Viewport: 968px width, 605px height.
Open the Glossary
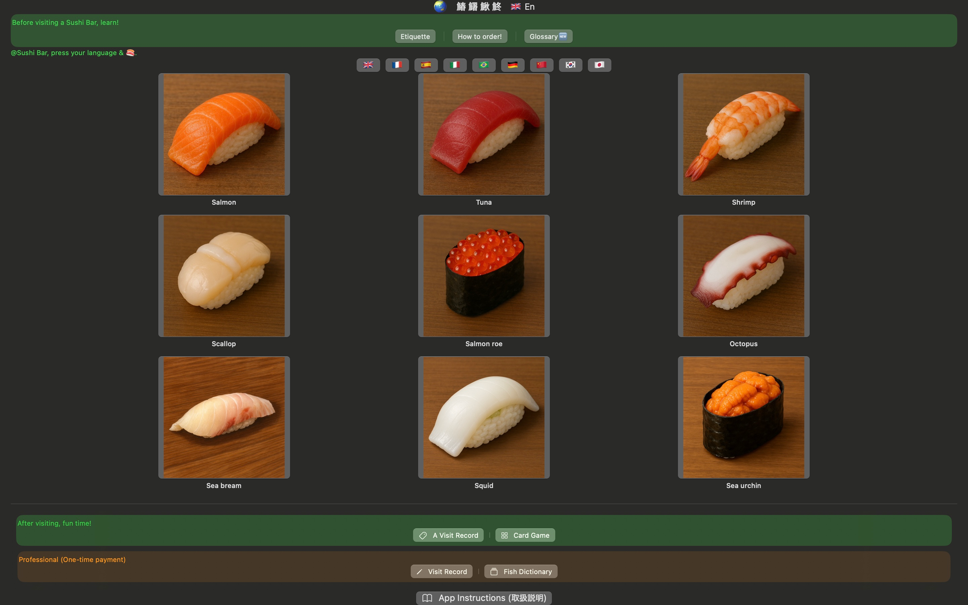coord(548,36)
